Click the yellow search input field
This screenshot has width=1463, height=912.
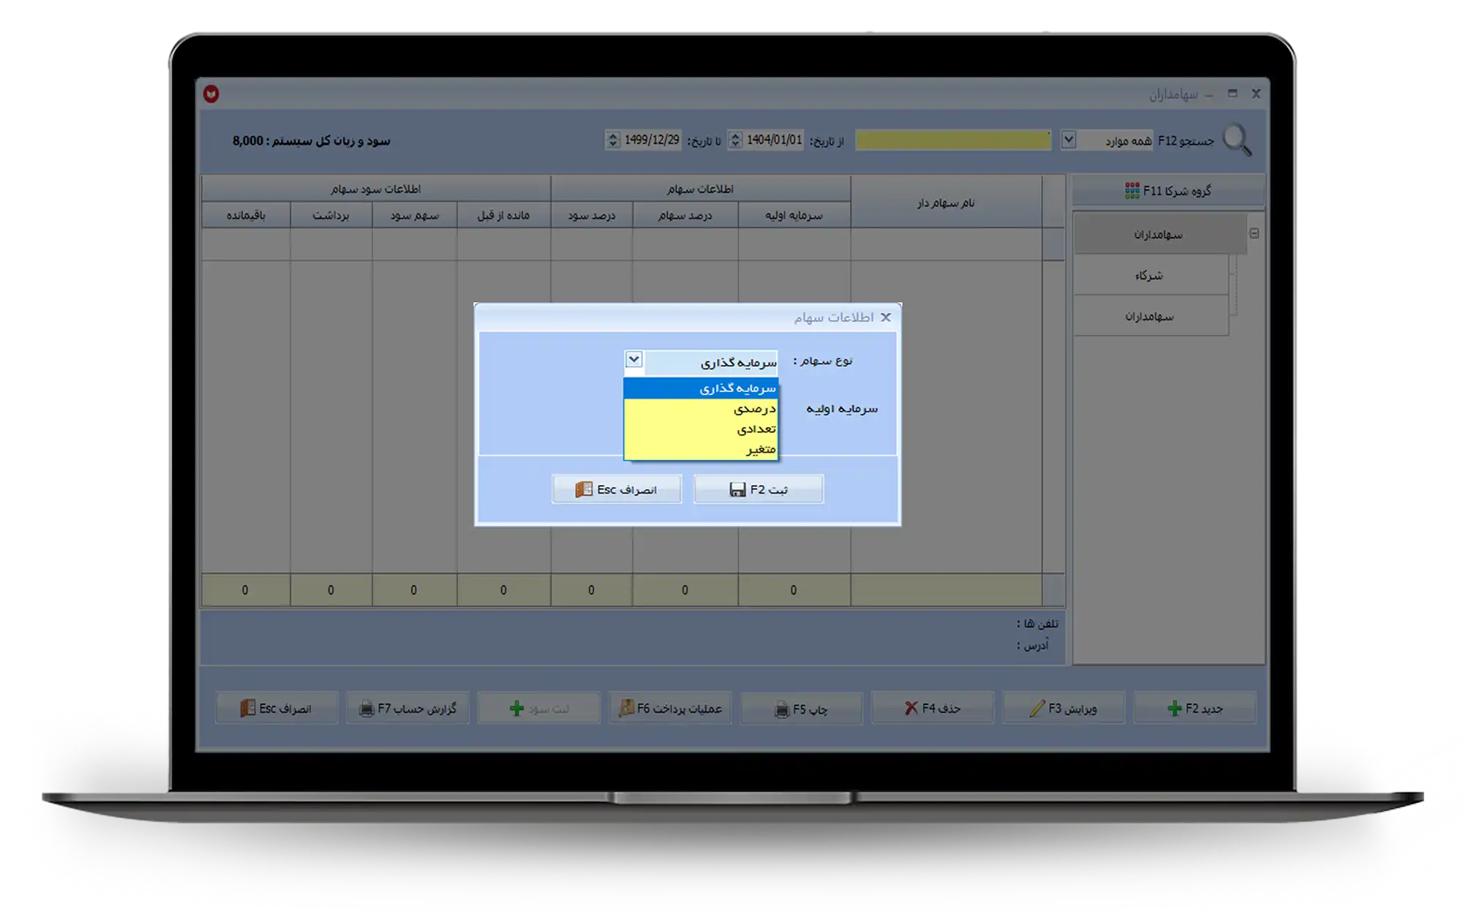(x=952, y=140)
